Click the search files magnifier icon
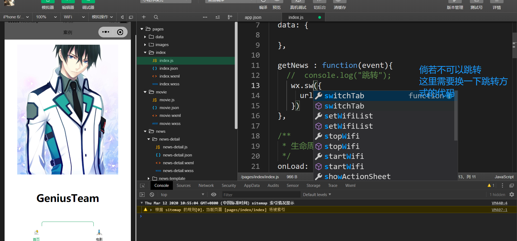Image resolution: width=517 pixels, height=241 pixels. point(156,17)
